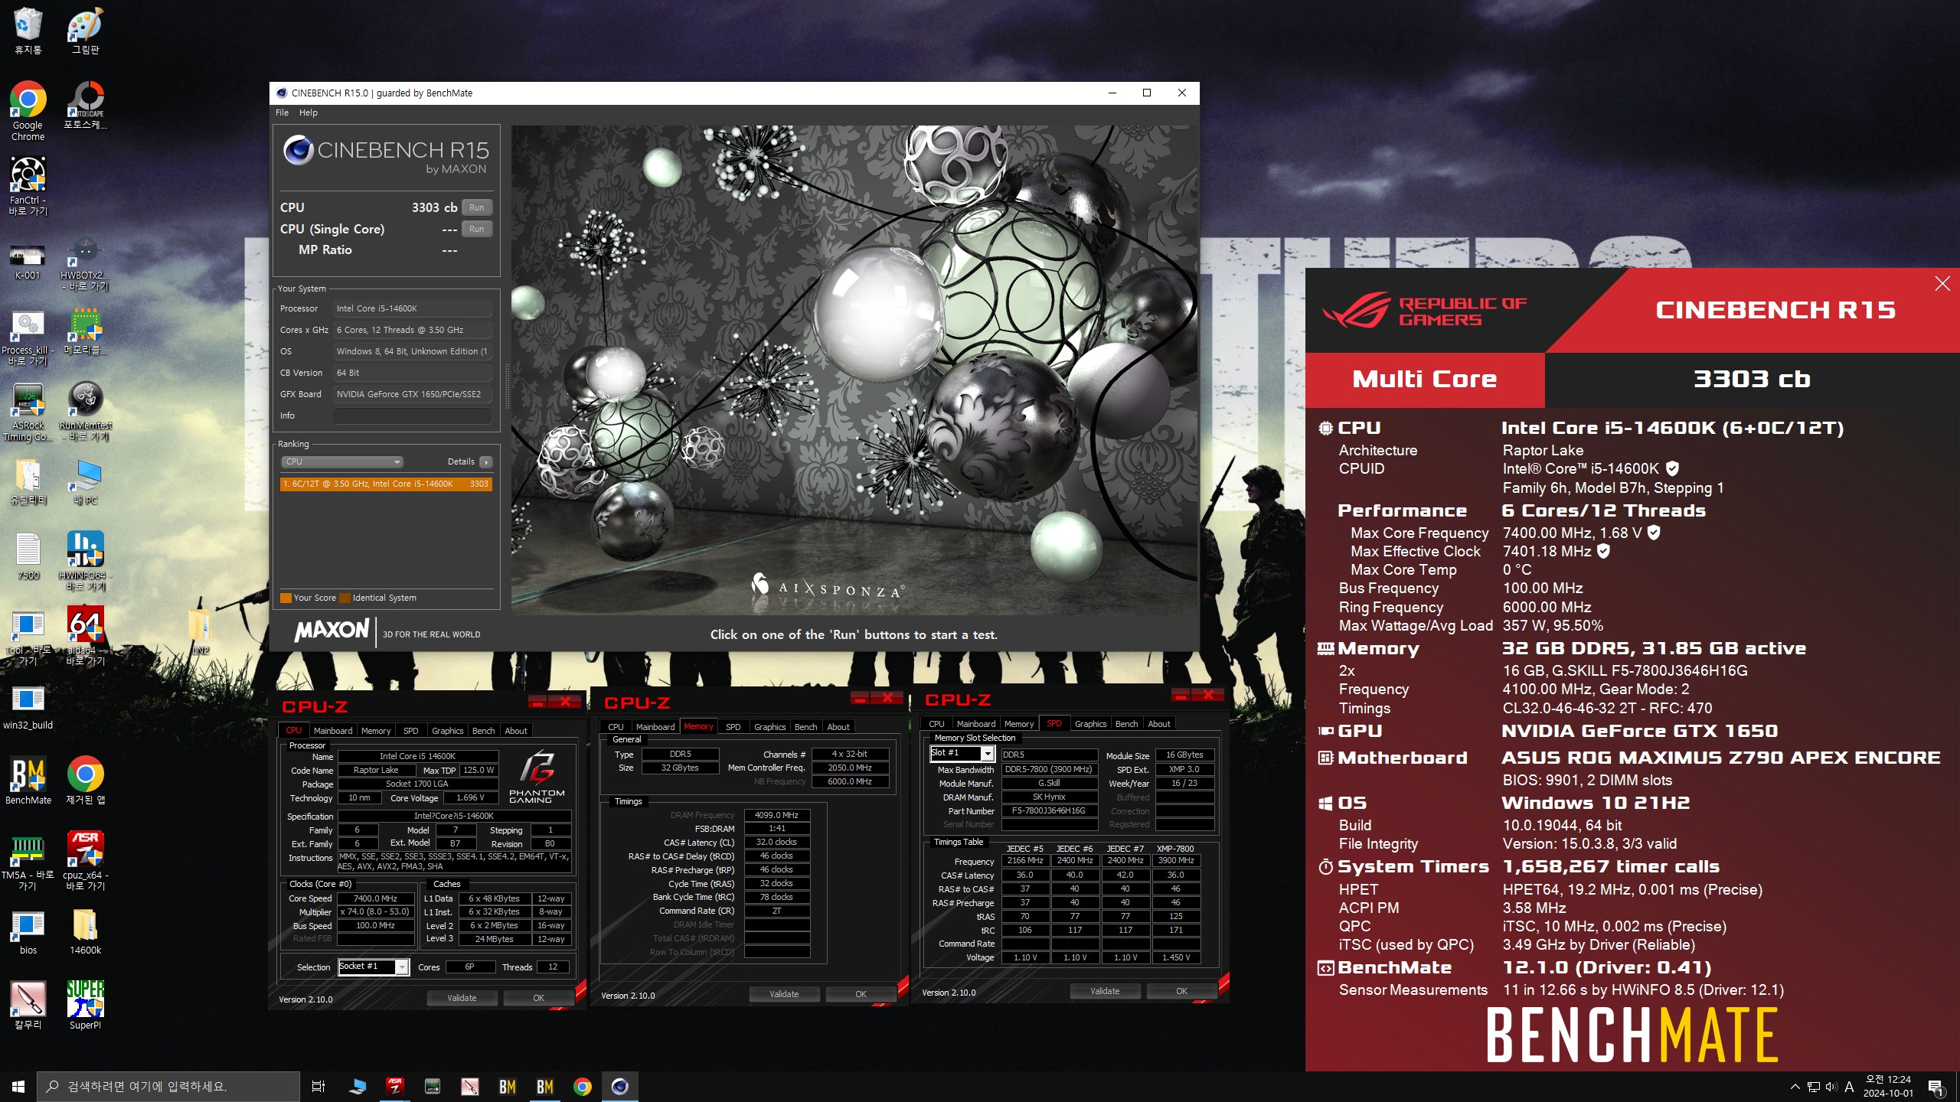
Task: Open the 14600k folder icon
Action: 85,931
